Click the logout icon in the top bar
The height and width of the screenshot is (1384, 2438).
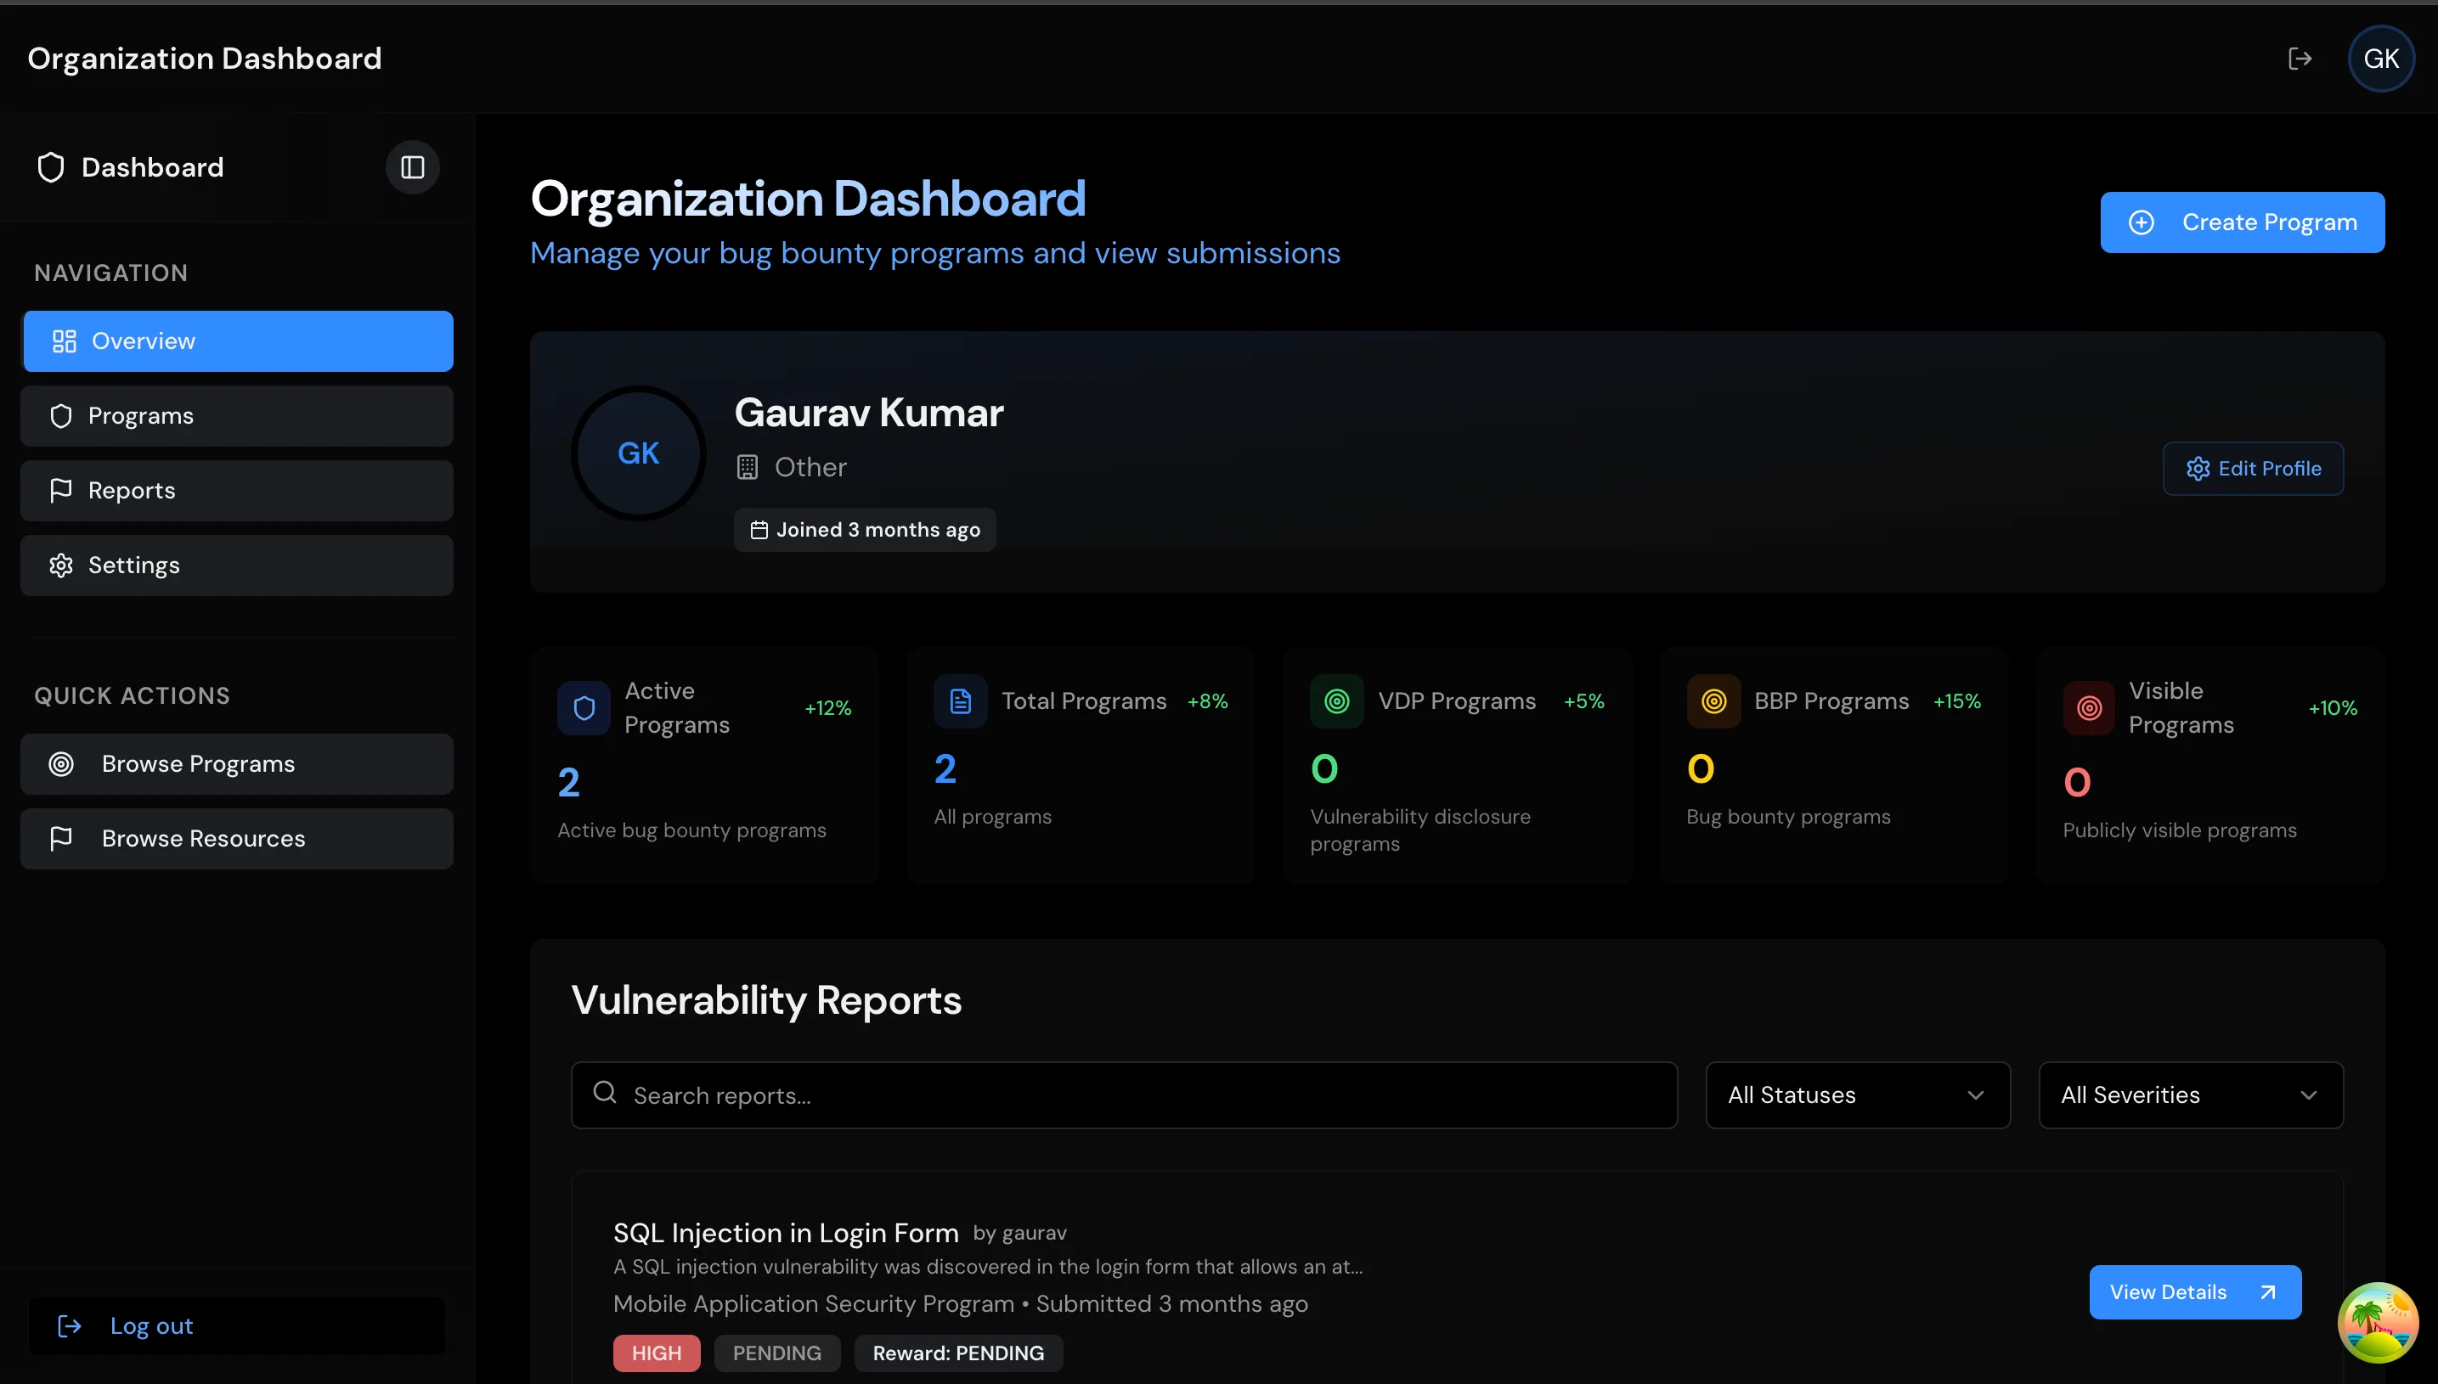[x=2301, y=58]
